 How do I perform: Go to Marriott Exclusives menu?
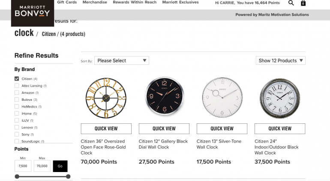(180, 3)
